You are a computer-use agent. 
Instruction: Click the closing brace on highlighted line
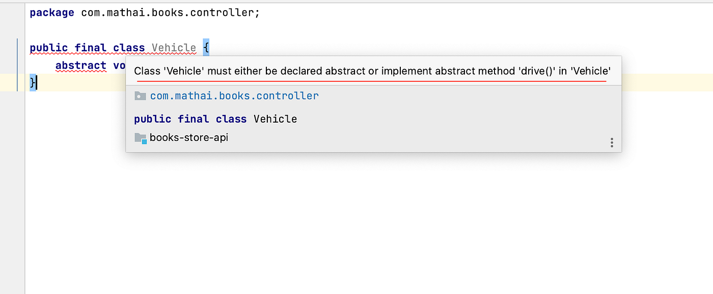coord(32,82)
